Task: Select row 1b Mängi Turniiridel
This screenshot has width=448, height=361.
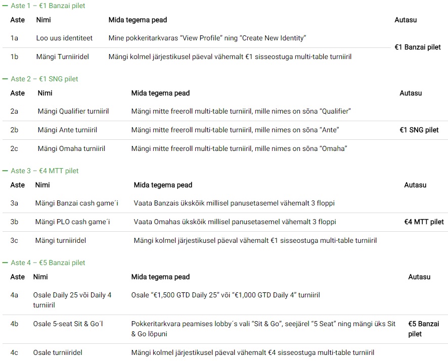Action: pos(197,57)
